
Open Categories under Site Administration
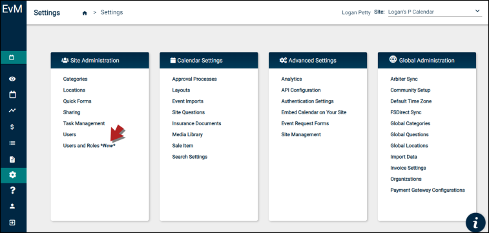pyautogui.click(x=75, y=79)
